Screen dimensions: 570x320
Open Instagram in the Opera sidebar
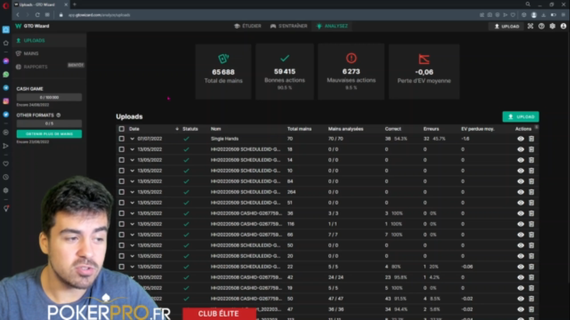coord(6,101)
